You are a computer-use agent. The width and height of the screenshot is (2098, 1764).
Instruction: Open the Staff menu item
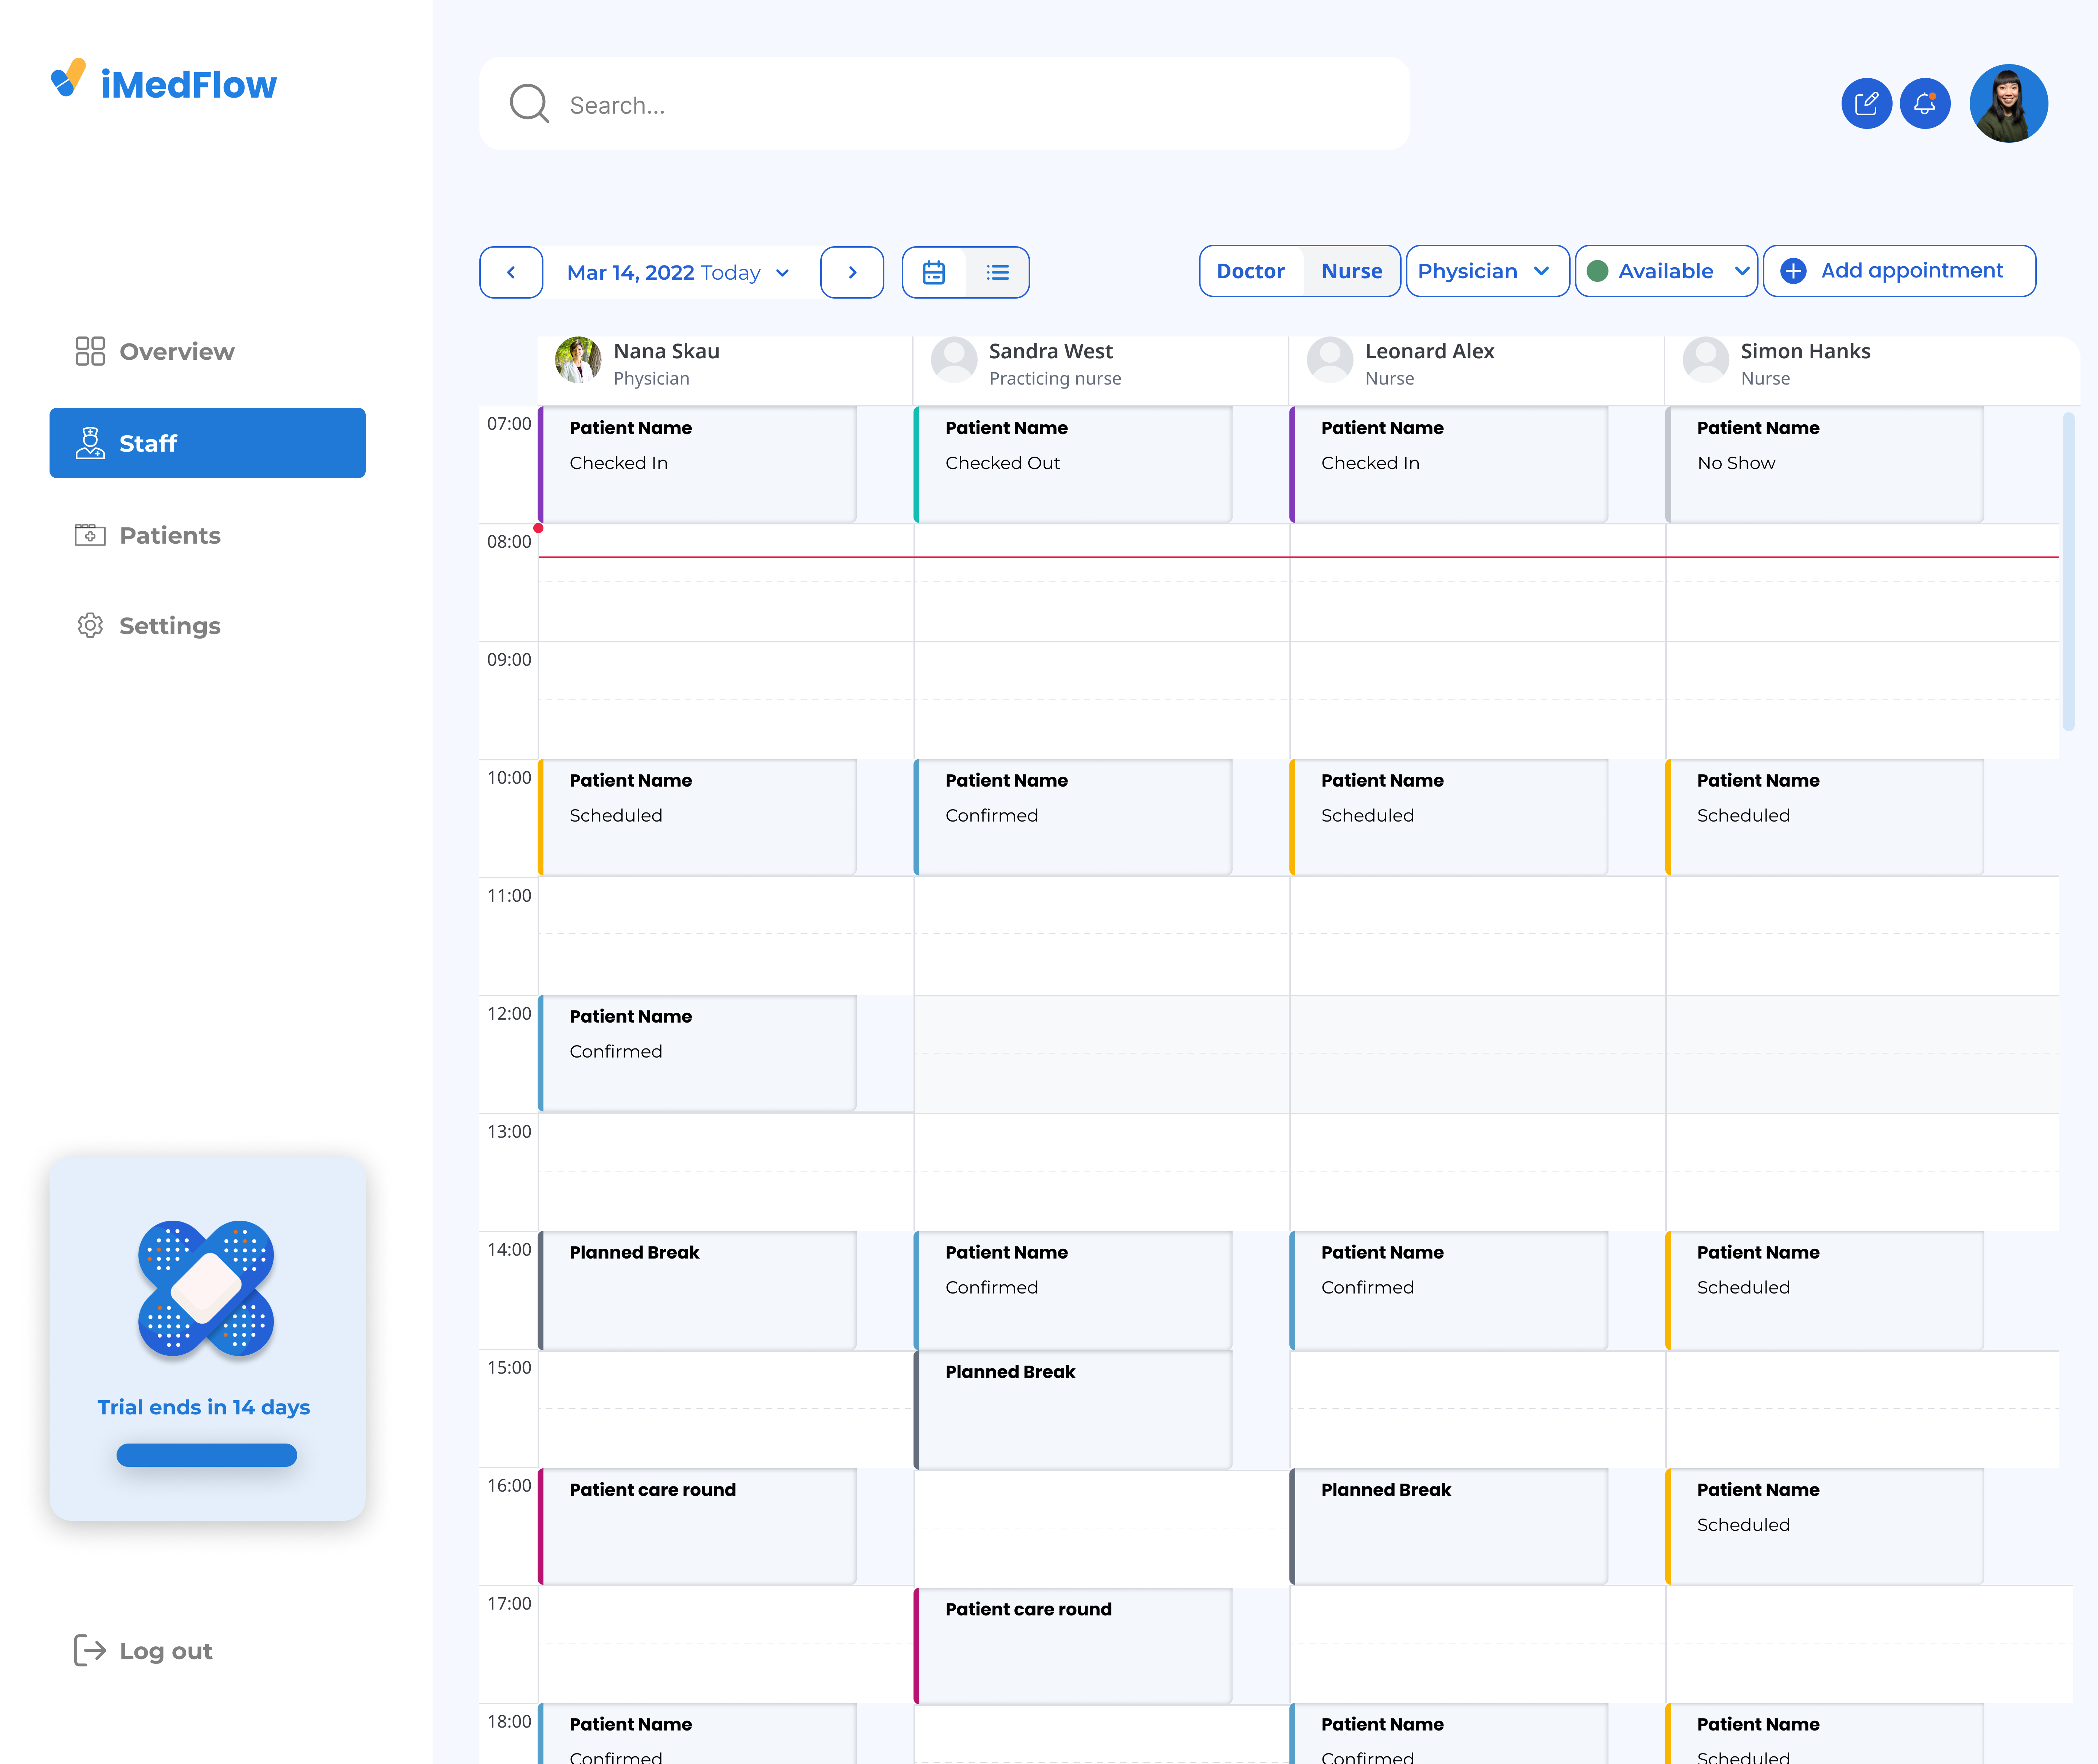point(207,443)
